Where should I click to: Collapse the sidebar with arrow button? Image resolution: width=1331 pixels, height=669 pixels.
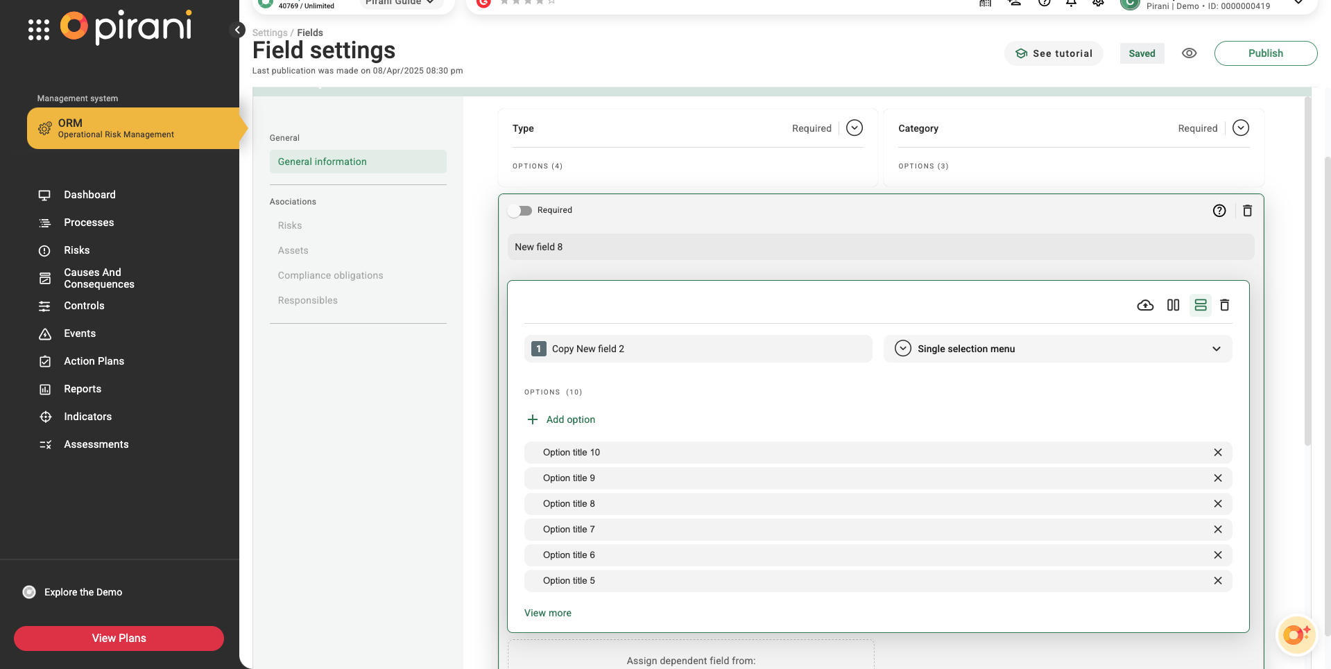237,30
